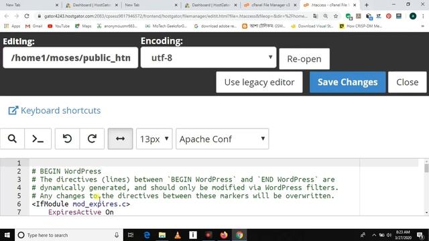Click the file path field under Editing
The height and width of the screenshot is (241, 429).
70,58
